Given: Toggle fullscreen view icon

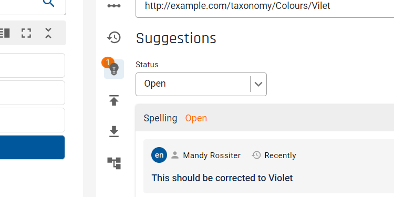Looking at the screenshot, I should [26, 33].
